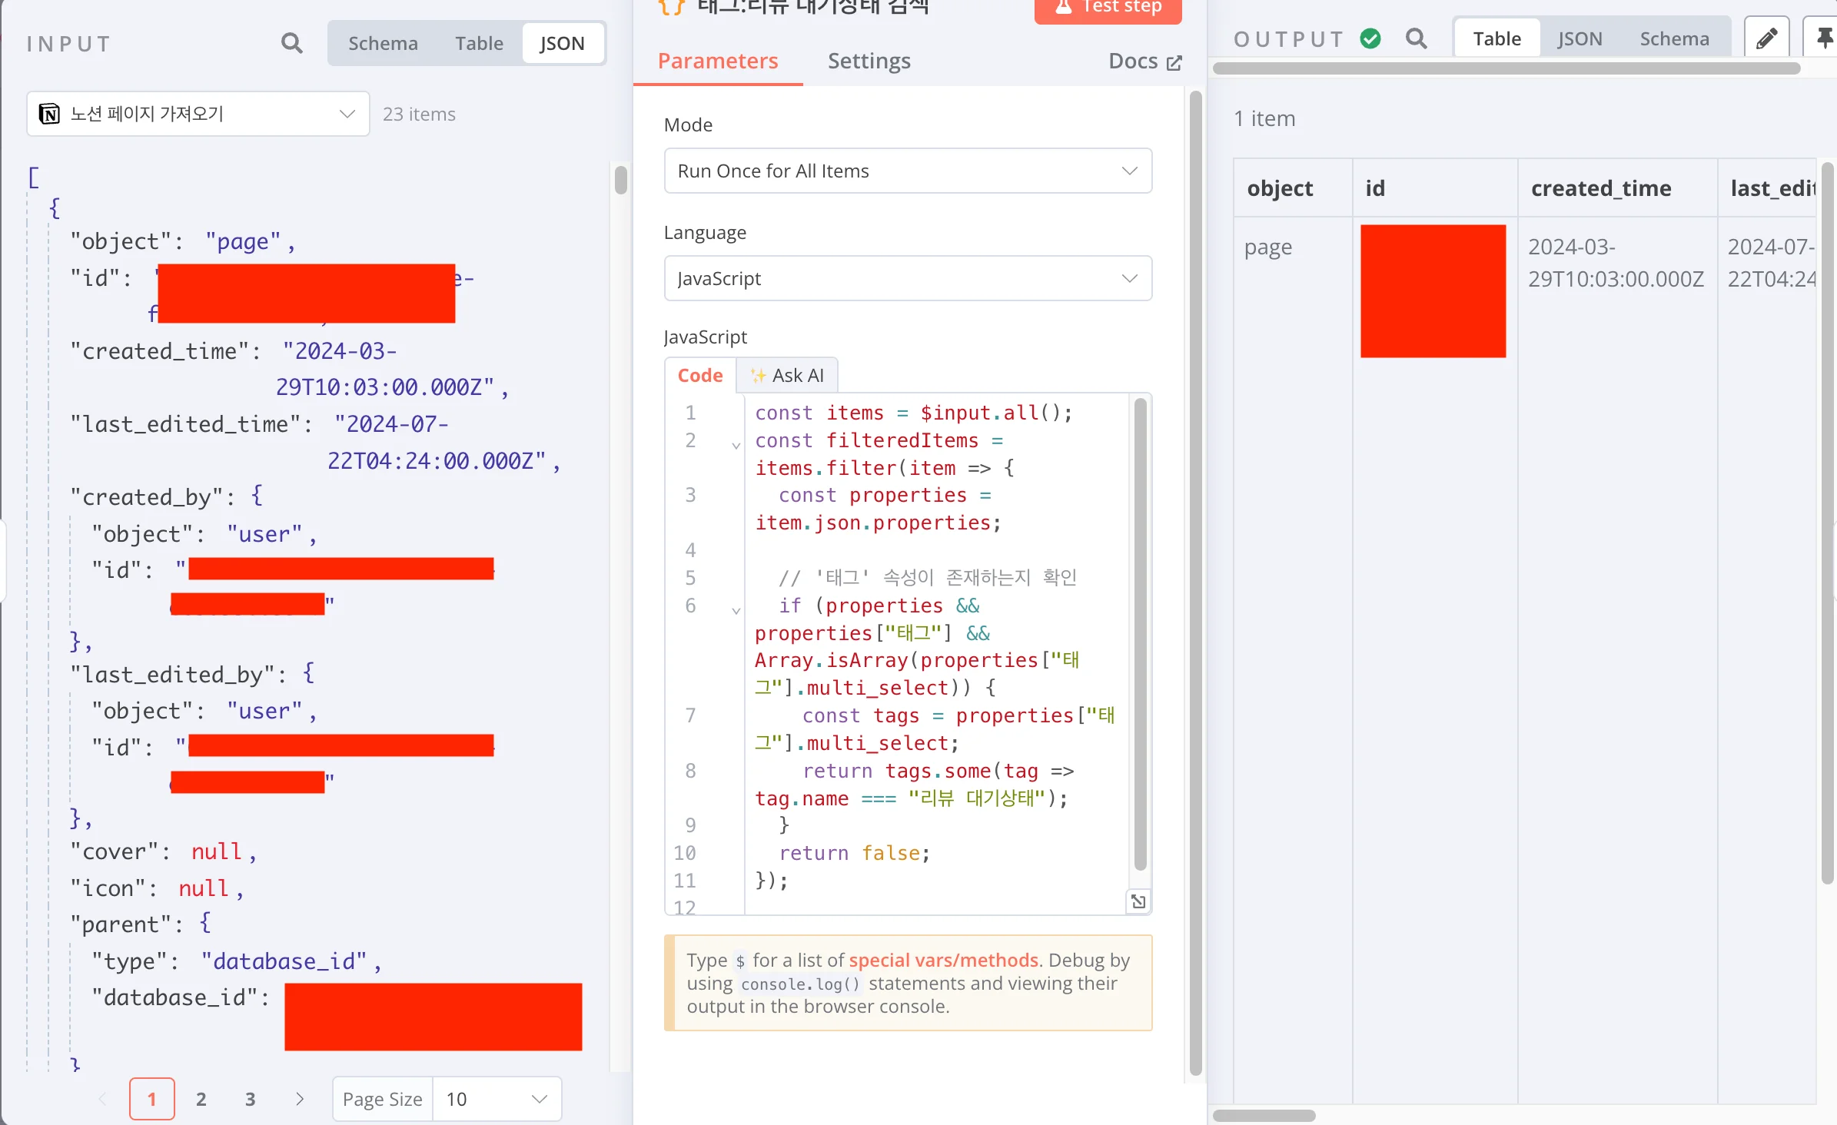Click the input panel search icon
Viewport: 1837px width, 1125px height.
[291, 43]
